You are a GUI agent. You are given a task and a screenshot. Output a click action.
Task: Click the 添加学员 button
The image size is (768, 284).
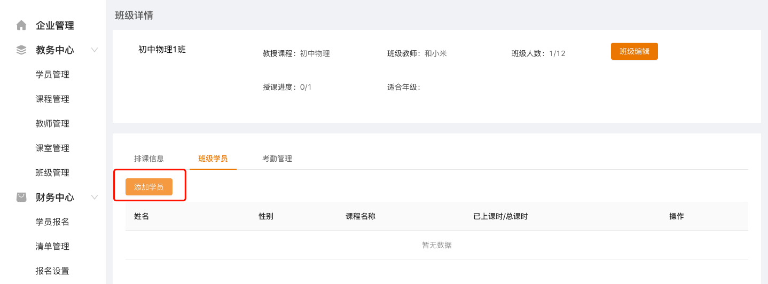[x=149, y=187]
